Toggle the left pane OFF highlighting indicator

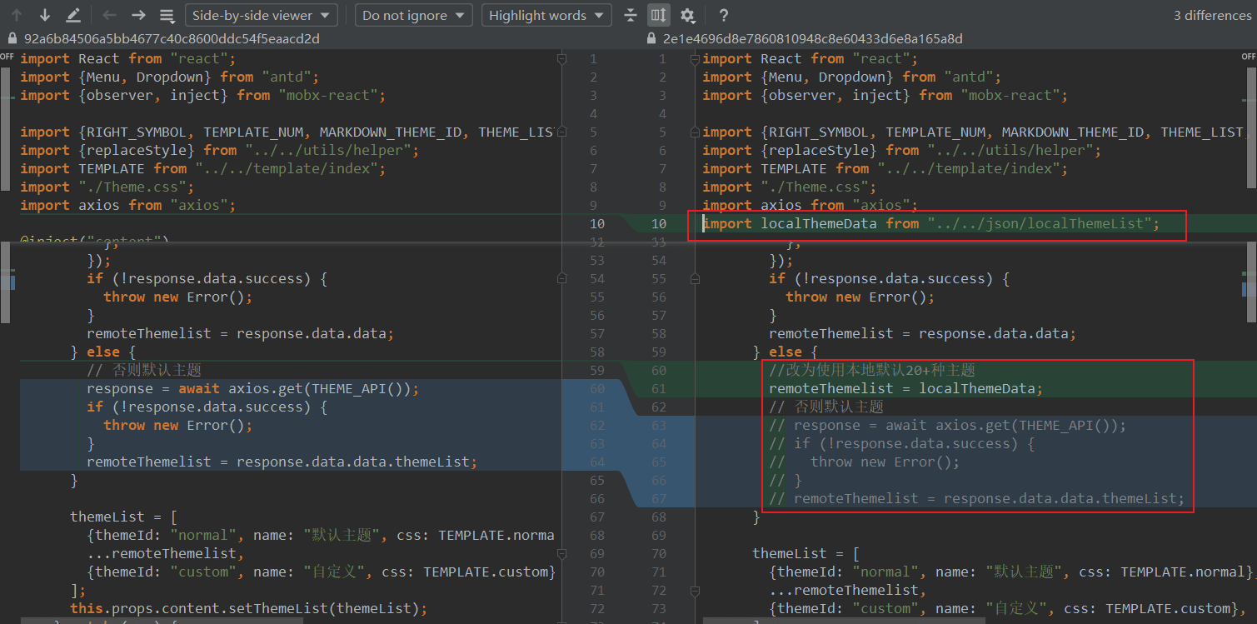pos(7,57)
